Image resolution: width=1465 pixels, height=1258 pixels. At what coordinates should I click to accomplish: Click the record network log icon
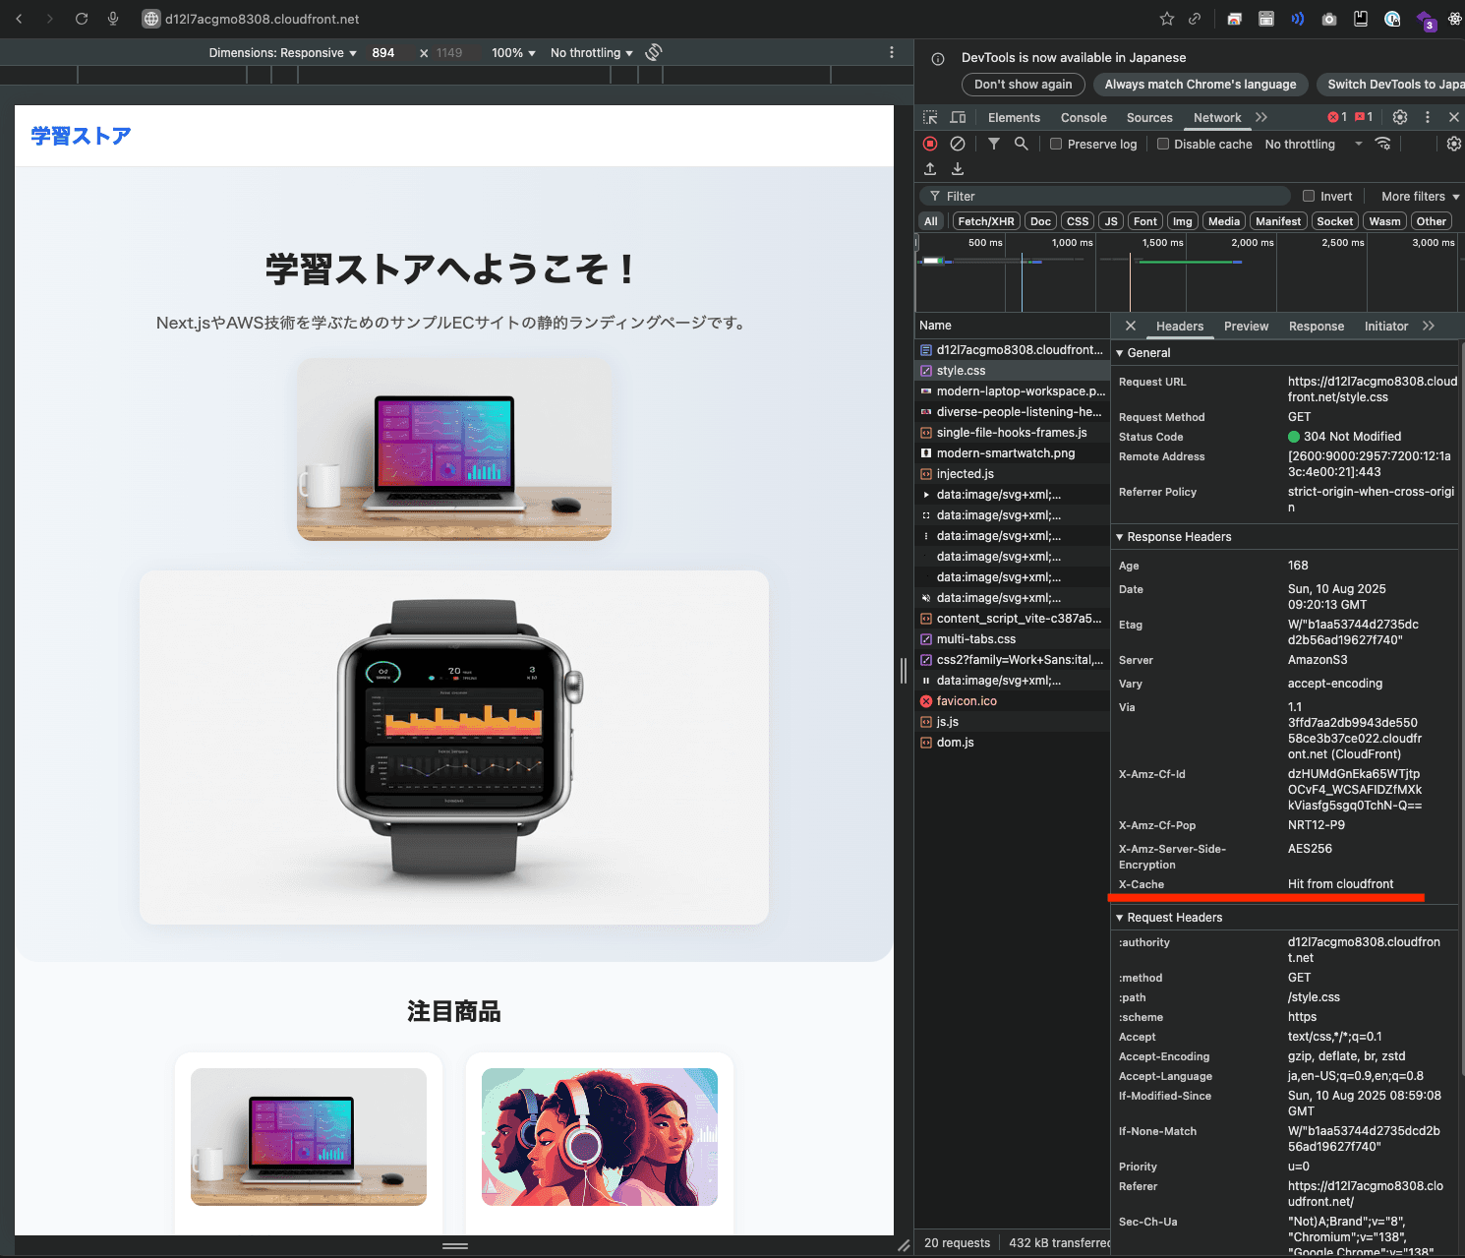pyautogui.click(x=930, y=144)
